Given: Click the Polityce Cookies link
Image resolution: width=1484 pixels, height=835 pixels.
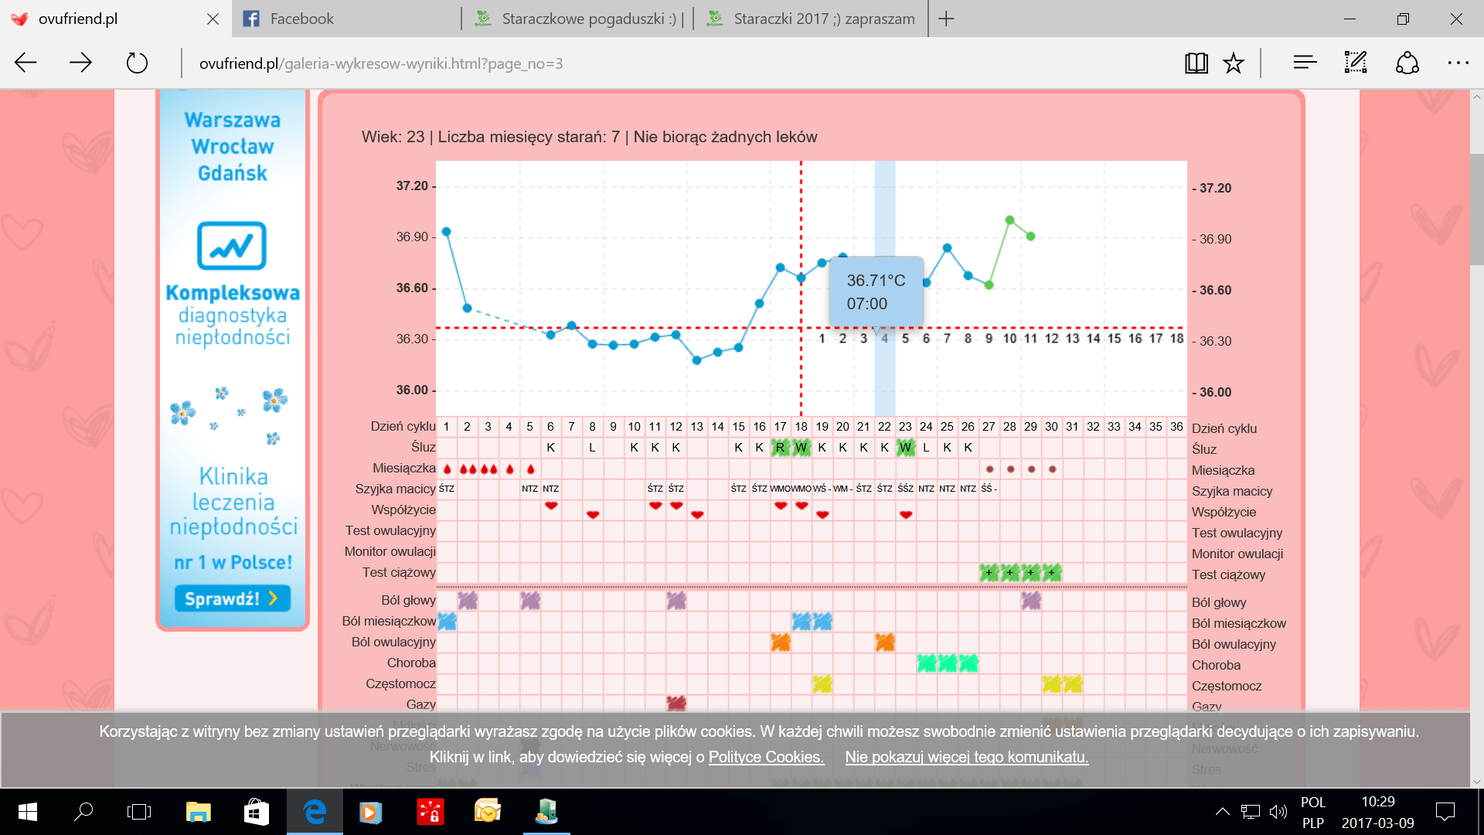Looking at the screenshot, I should point(766,757).
